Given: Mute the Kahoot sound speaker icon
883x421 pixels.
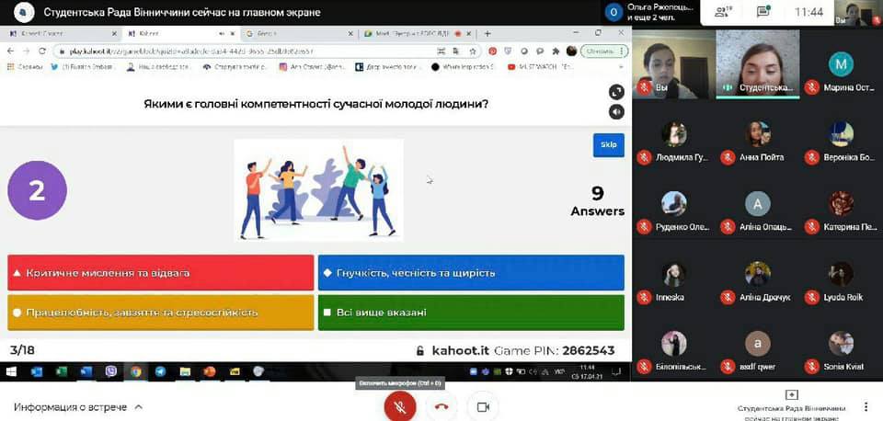Looking at the screenshot, I should [x=616, y=112].
